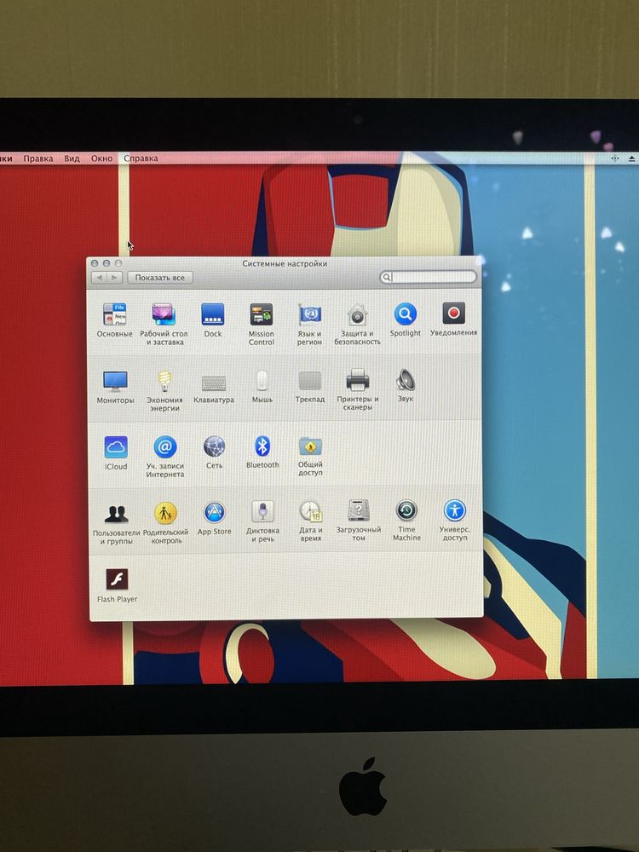
Task: Open iCloud preferences
Action: [x=116, y=447]
